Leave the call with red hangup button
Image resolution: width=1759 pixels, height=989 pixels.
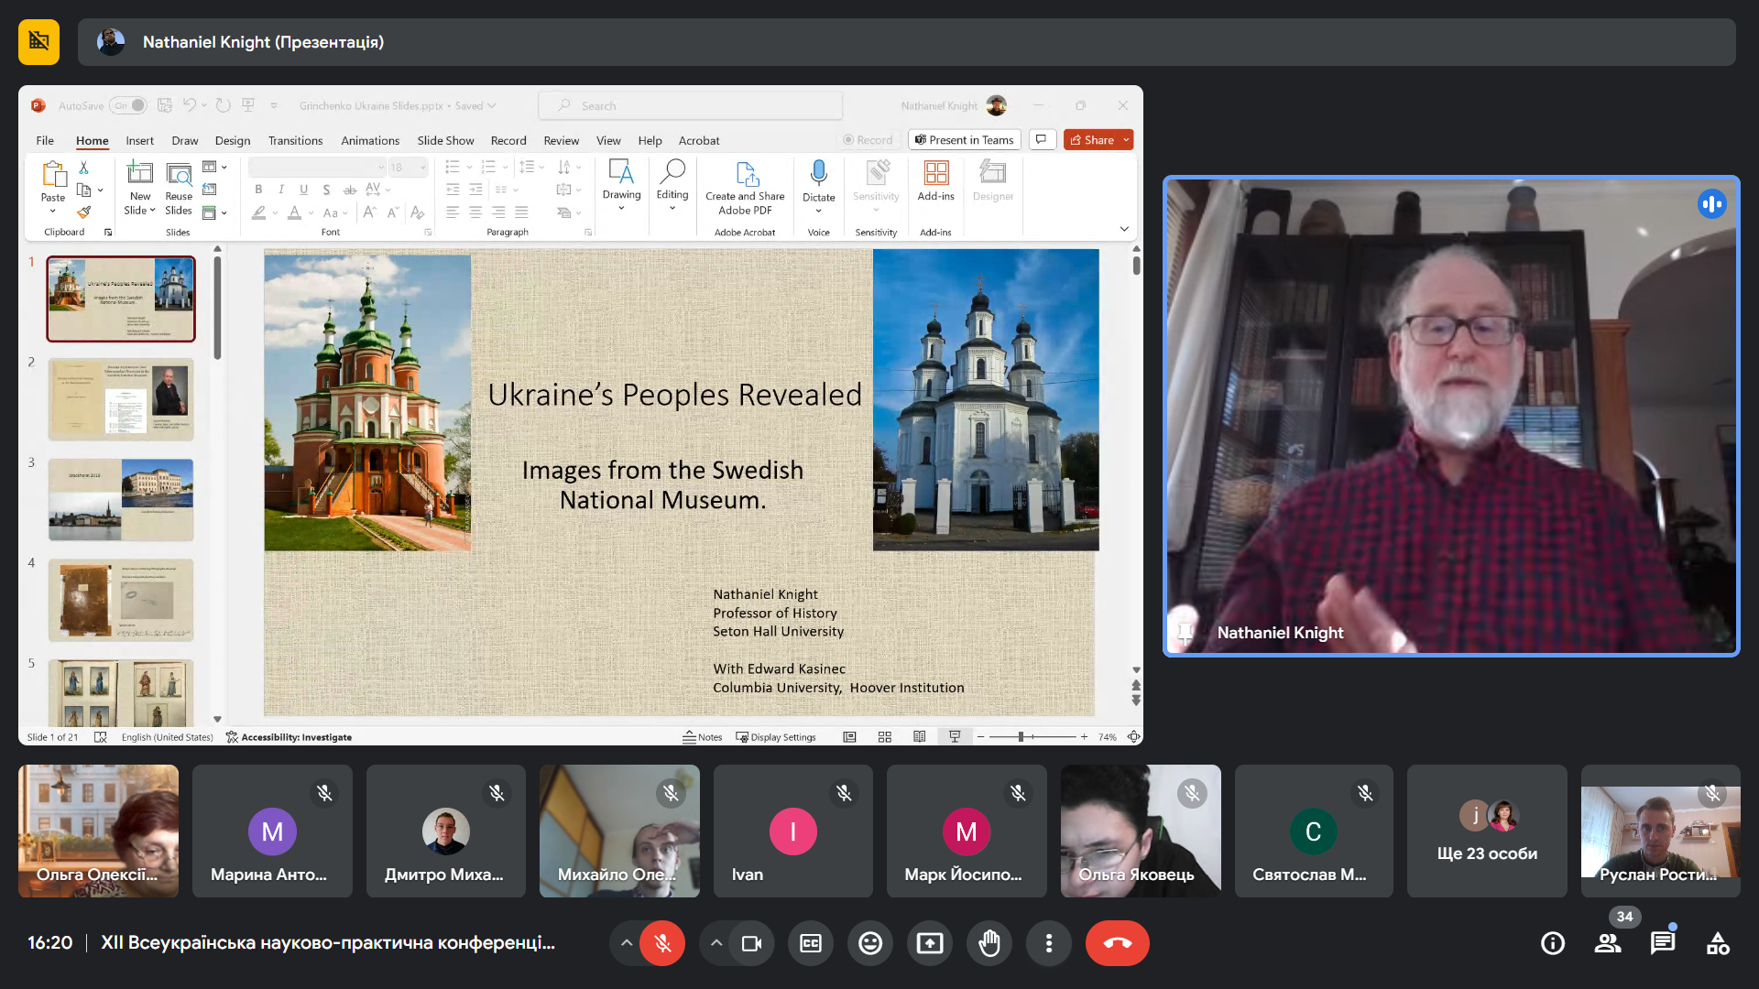tap(1117, 943)
